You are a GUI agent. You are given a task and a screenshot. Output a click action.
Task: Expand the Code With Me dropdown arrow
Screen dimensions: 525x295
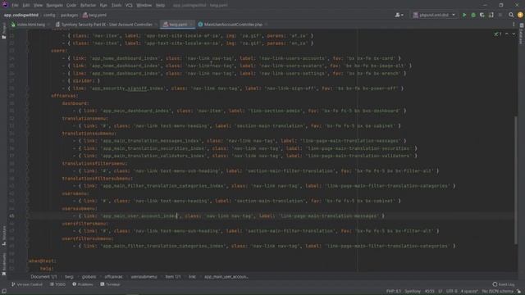click(402, 15)
